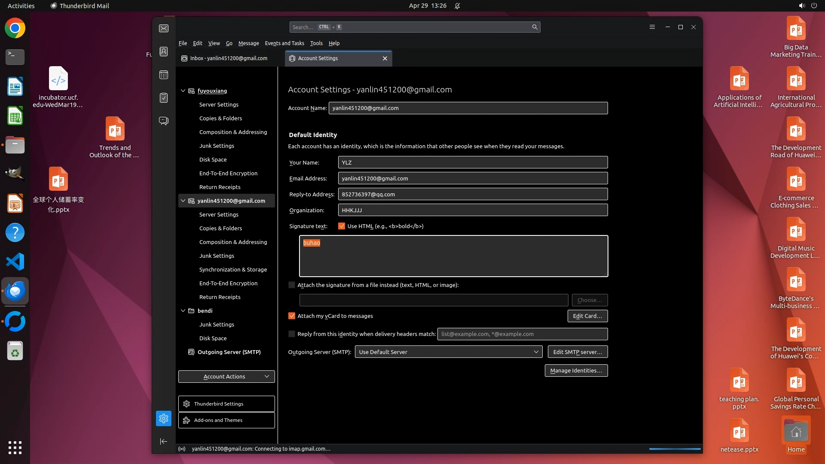Open the Tasks space icon

point(164,98)
